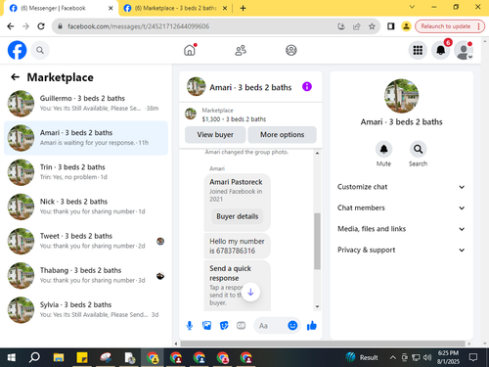The width and height of the screenshot is (489, 367).
Task: Jump to latest message with the down arrow button
Action: (x=250, y=292)
